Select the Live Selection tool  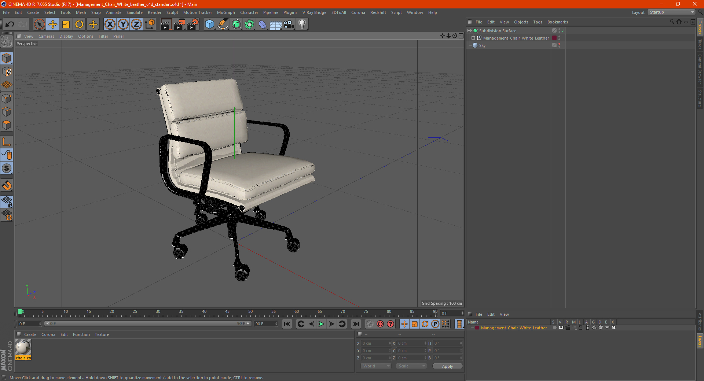click(x=39, y=25)
